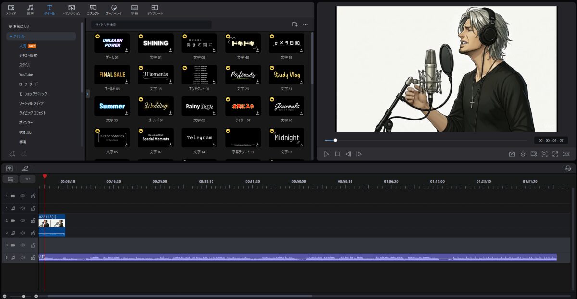
Task: Open the three-dot more options menu
Action: (x=305, y=24)
